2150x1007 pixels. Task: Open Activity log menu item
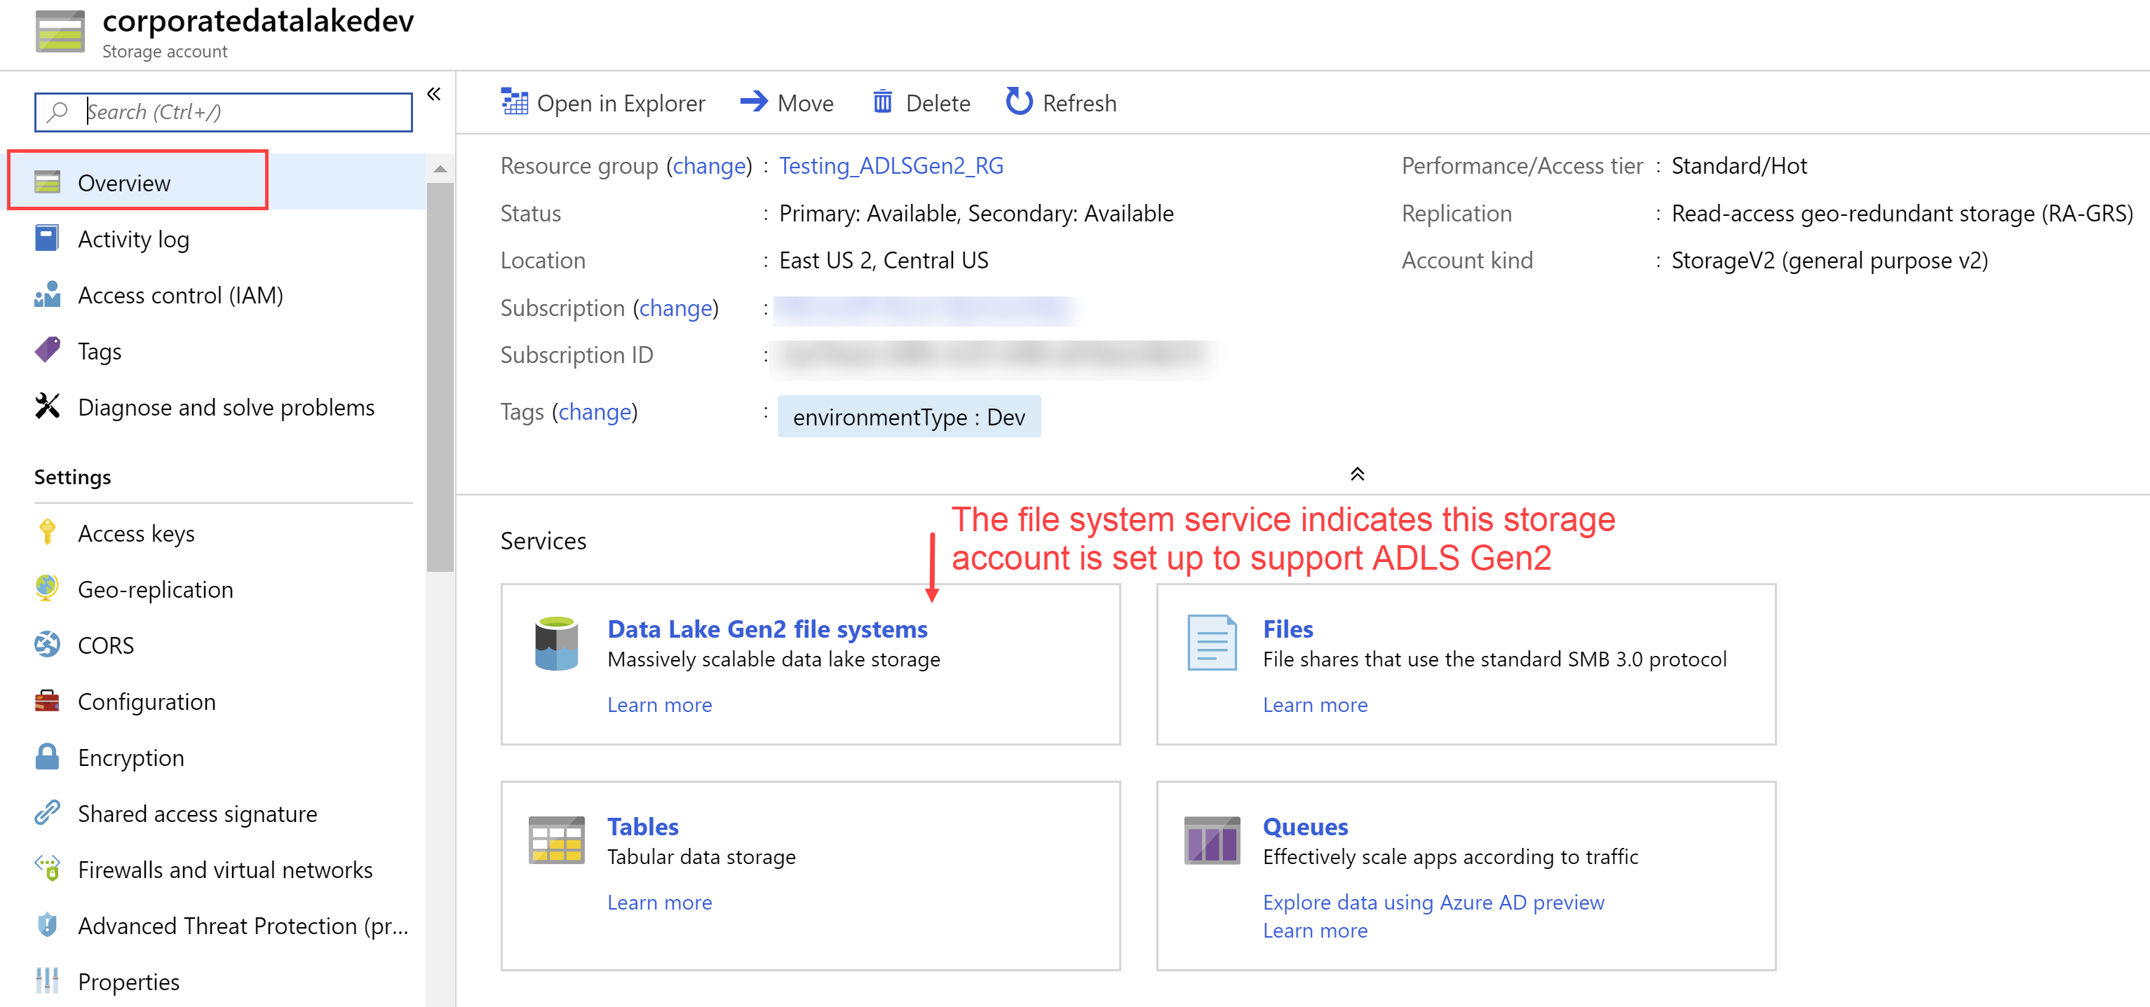pos(133,238)
